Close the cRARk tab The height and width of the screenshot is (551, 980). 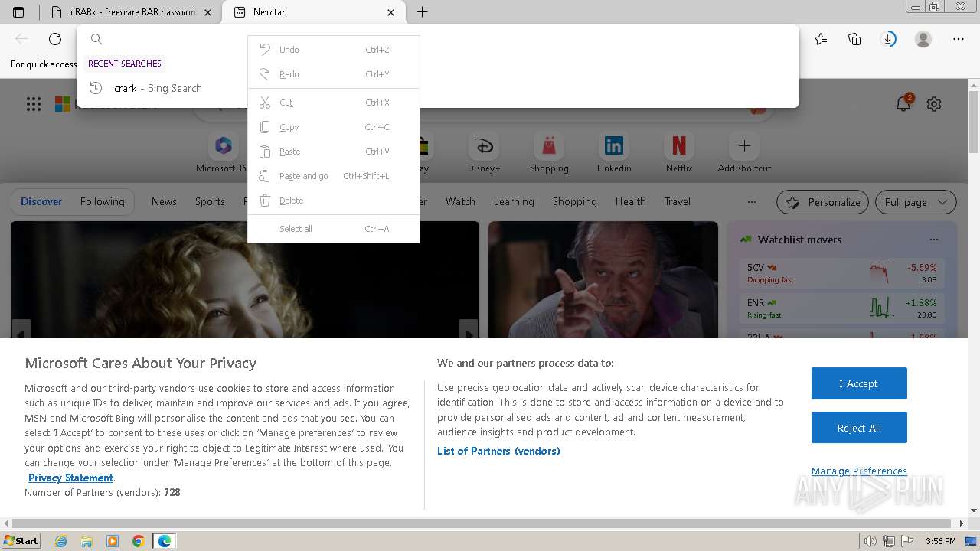(207, 12)
